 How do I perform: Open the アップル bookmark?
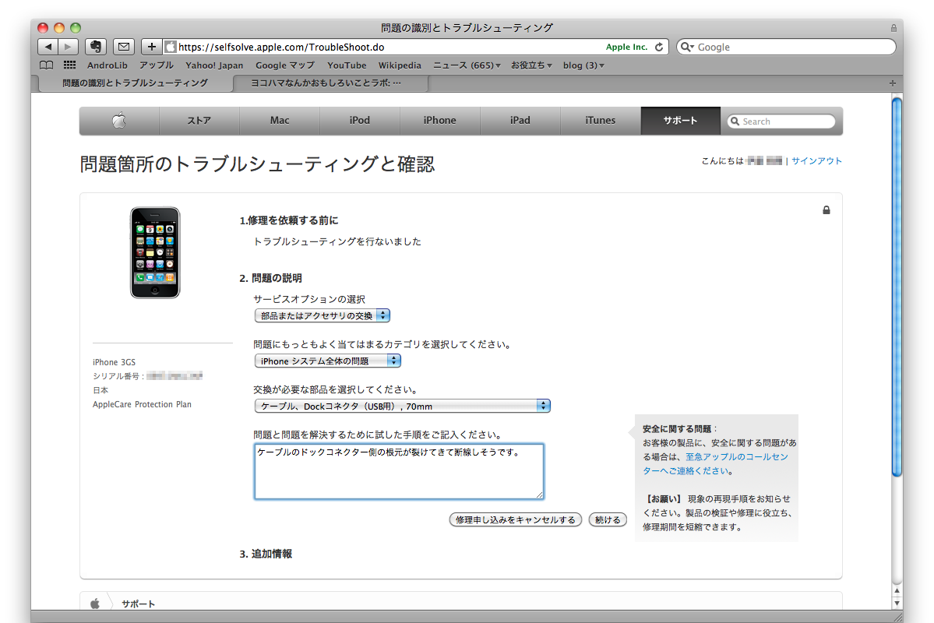157,65
